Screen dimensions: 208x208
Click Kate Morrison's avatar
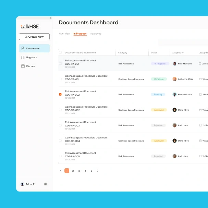(x=174, y=64)
